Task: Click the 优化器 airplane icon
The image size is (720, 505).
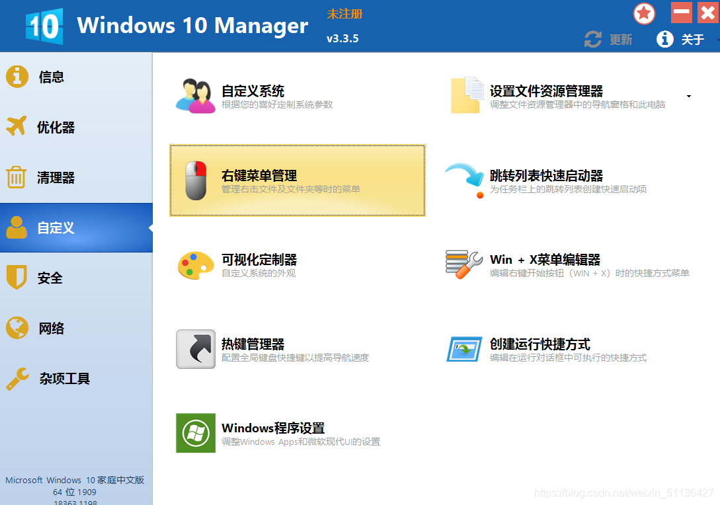Action: click(17, 126)
